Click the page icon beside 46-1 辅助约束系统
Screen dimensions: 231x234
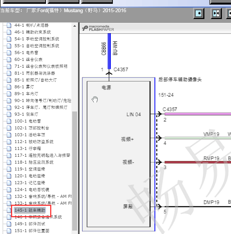click(9, 32)
